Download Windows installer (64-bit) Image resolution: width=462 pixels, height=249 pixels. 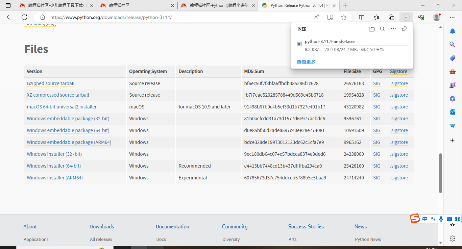(x=54, y=166)
